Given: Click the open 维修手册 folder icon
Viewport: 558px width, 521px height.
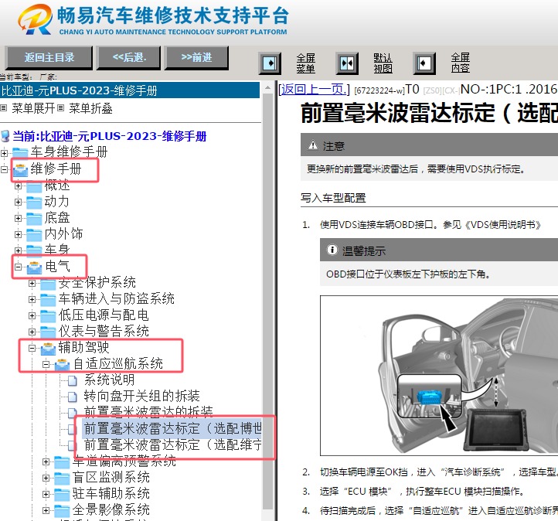Looking at the screenshot, I should point(20,170).
